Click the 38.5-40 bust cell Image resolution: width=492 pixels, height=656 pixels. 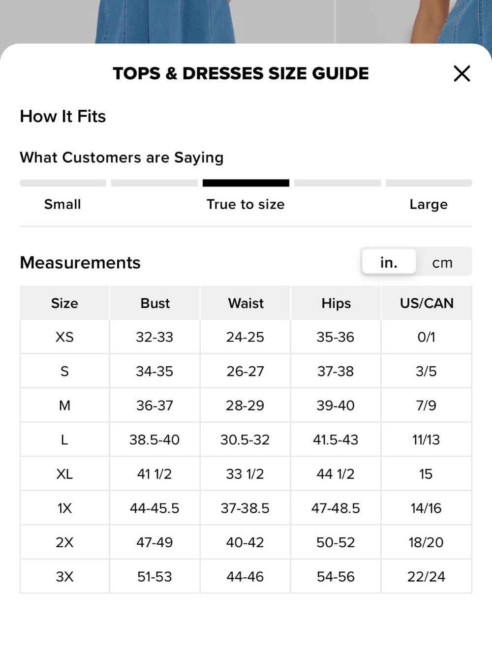[155, 439]
